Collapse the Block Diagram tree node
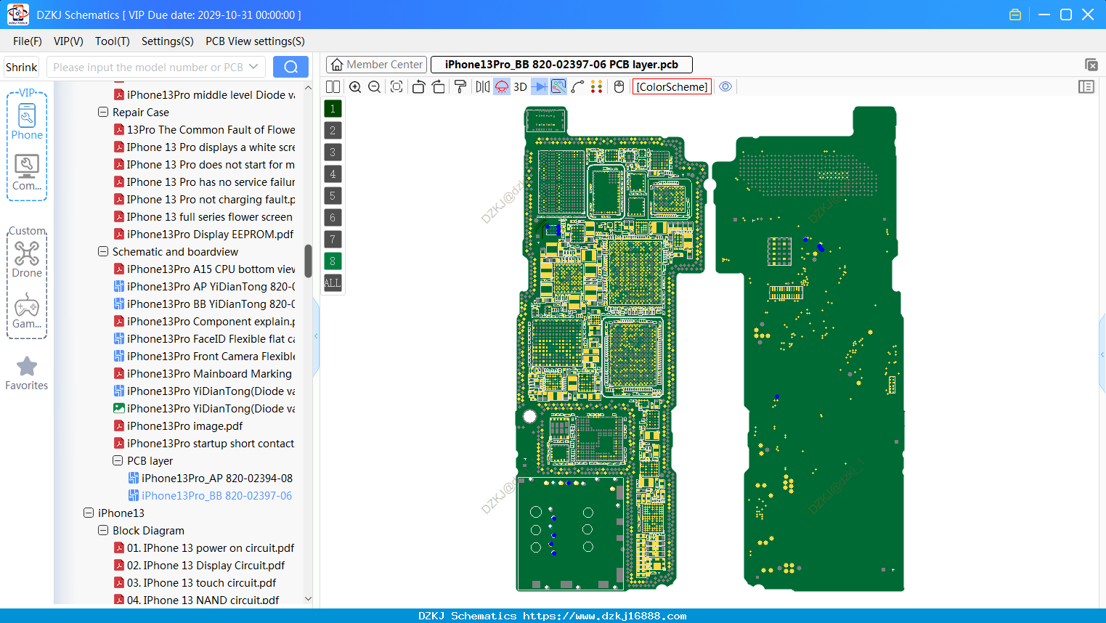 pos(103,531)
